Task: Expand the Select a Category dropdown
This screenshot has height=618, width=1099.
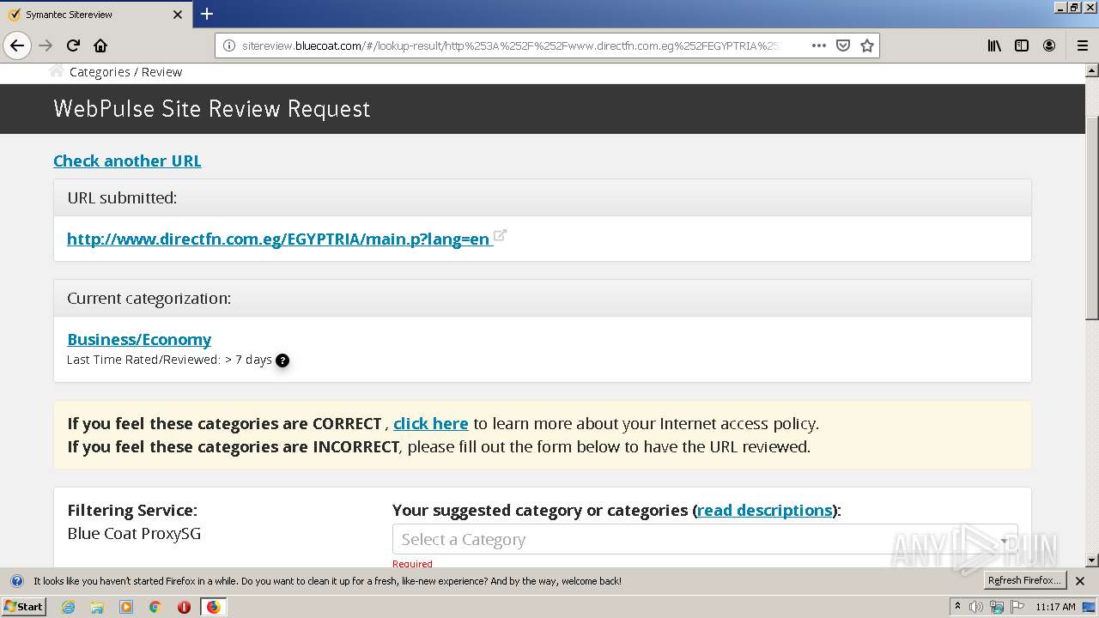Action: [x=705, y=540]
